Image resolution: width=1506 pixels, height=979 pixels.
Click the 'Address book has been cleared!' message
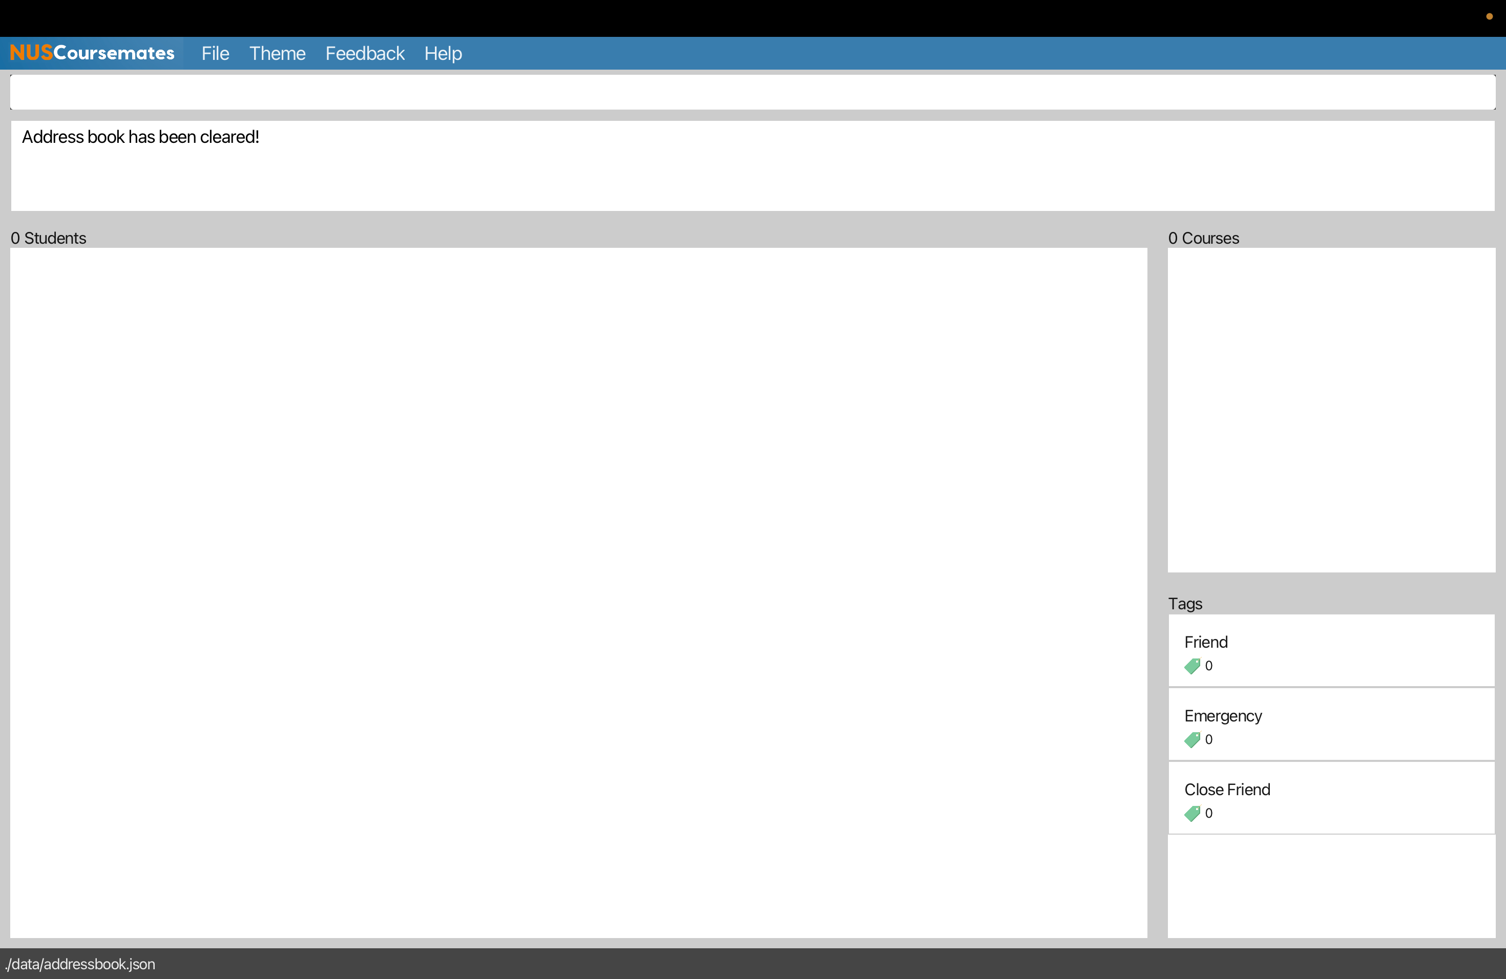pos(140,137)
